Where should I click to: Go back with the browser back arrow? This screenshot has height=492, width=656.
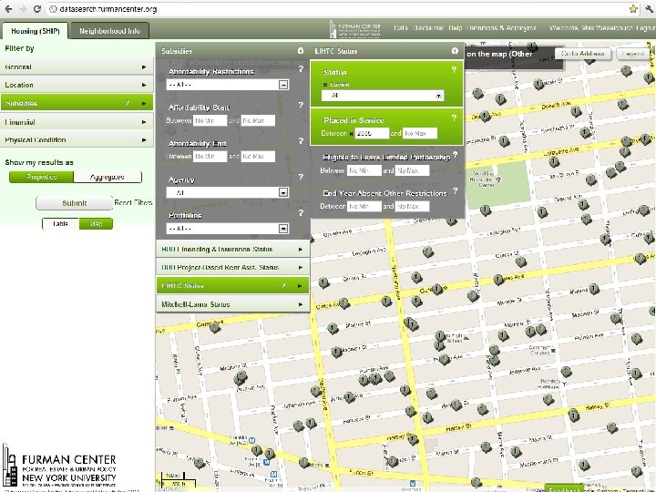point(9,9)
